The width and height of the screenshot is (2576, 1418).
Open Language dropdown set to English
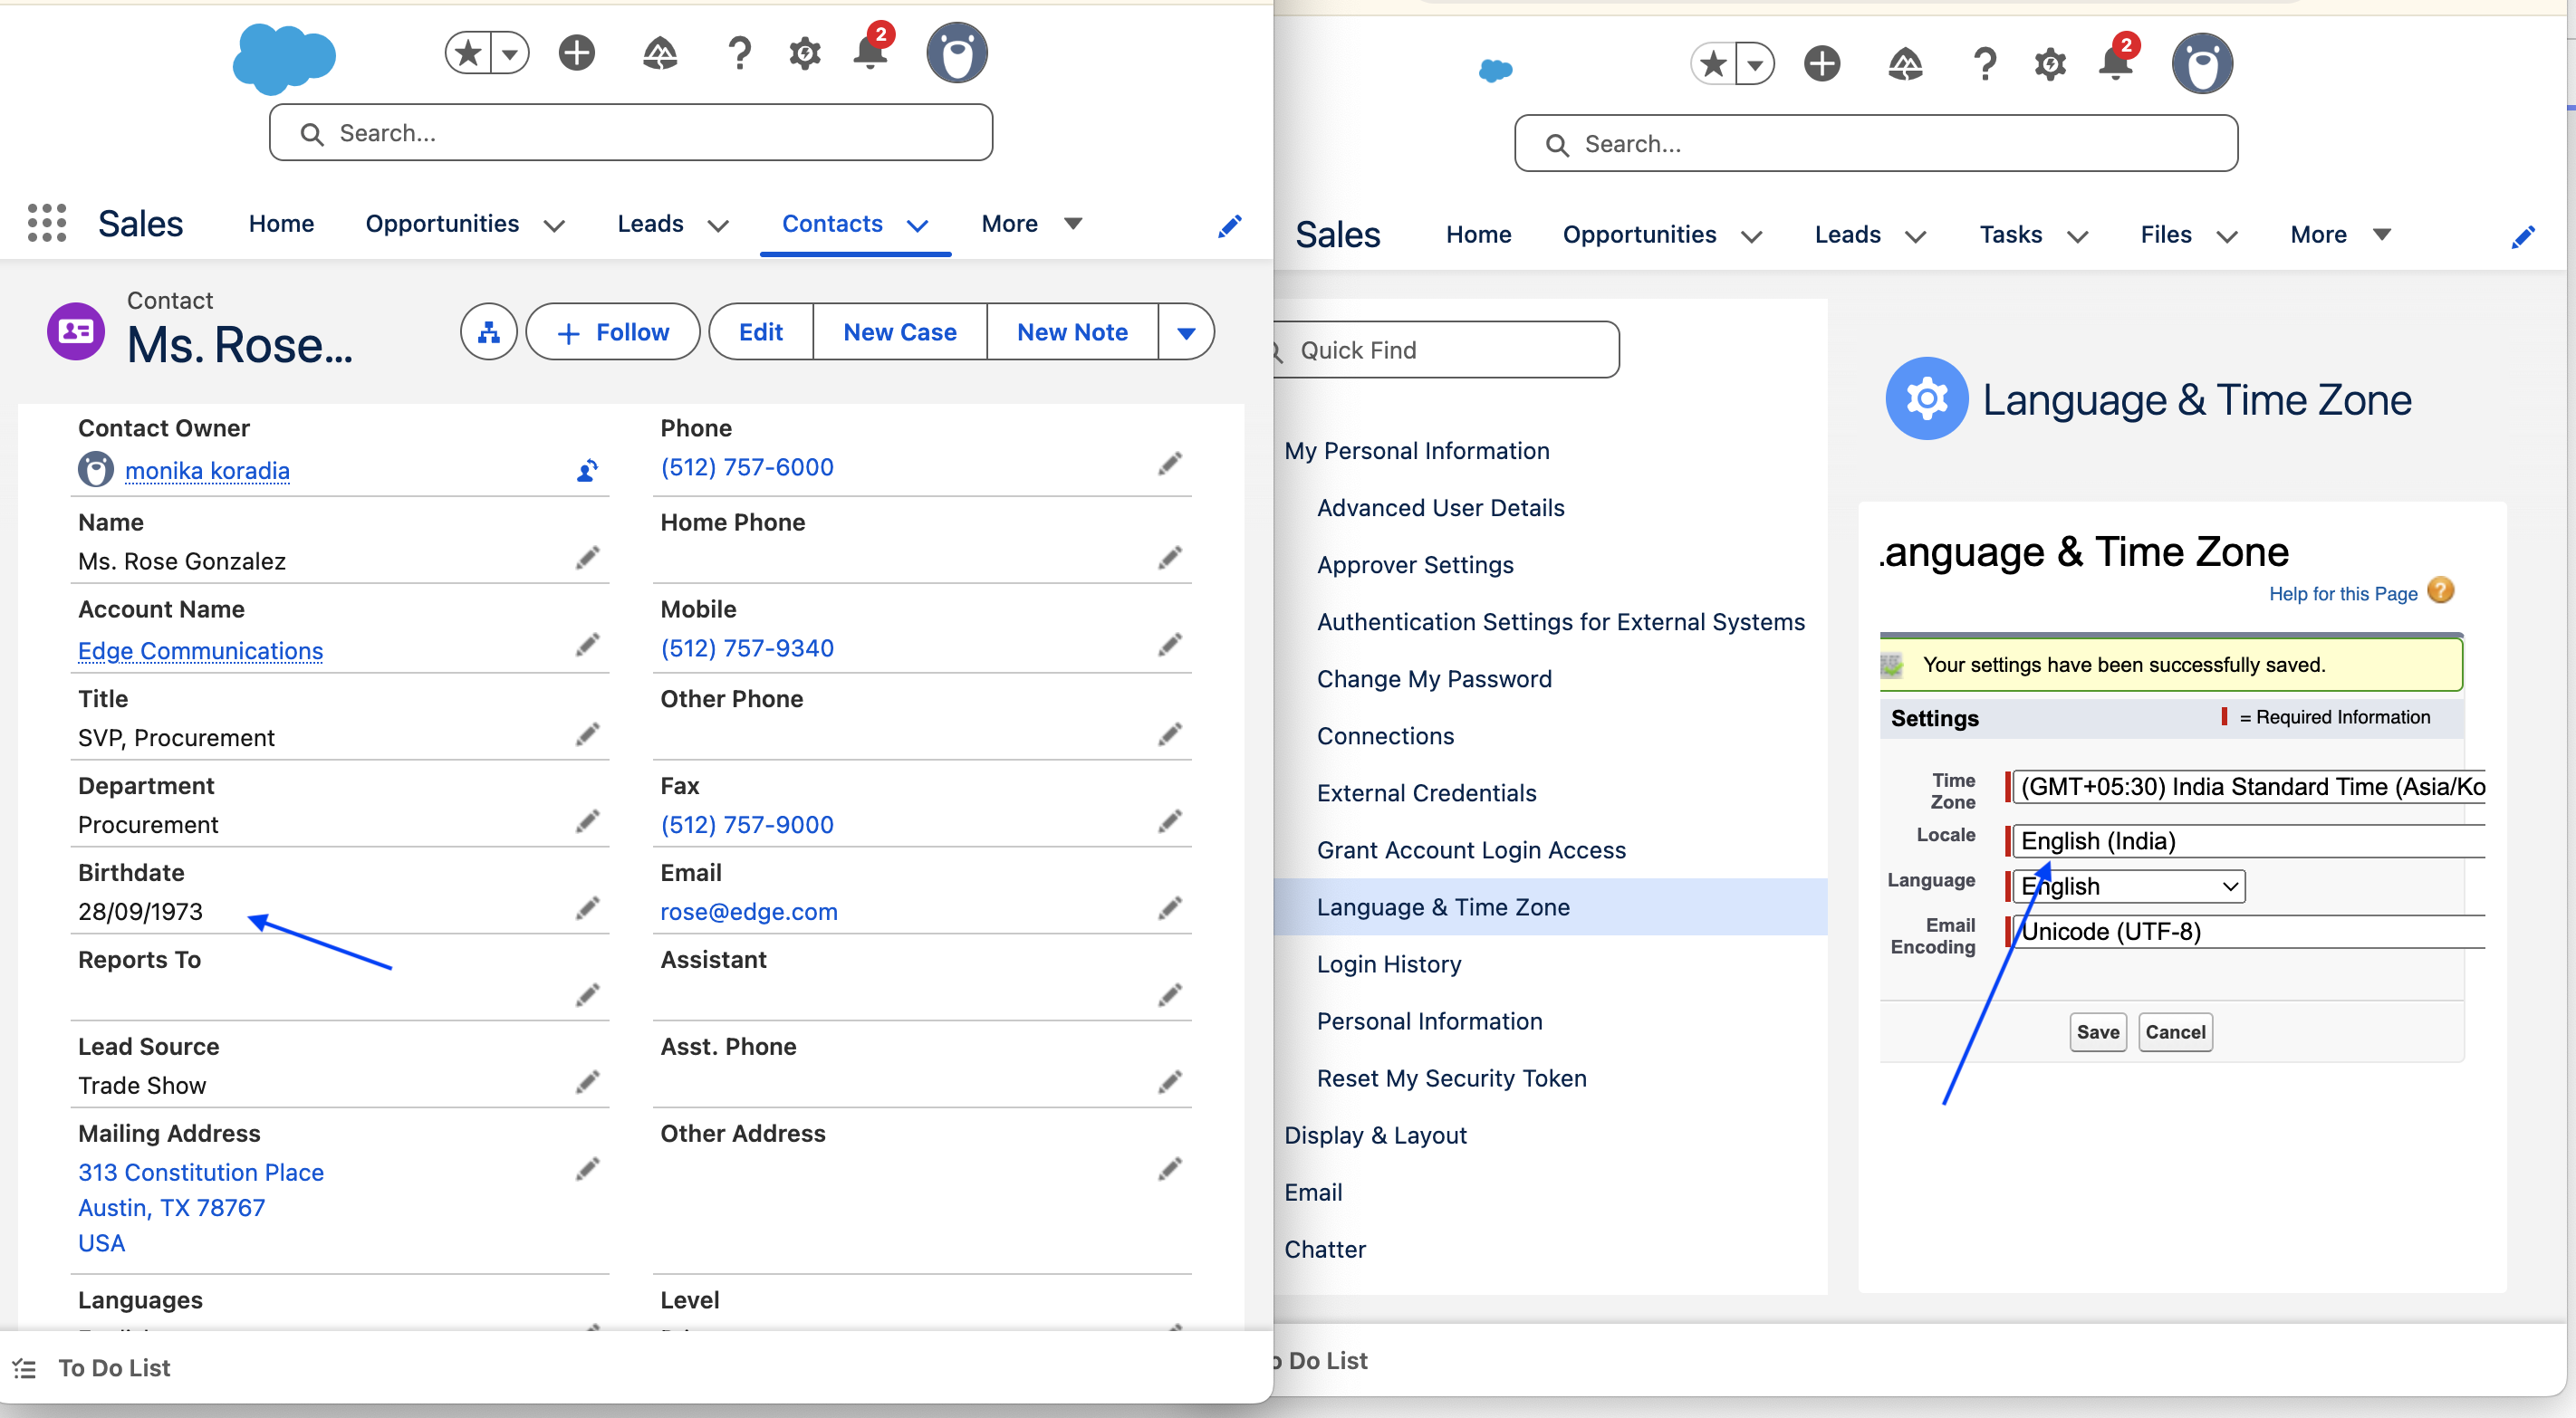2129,886
